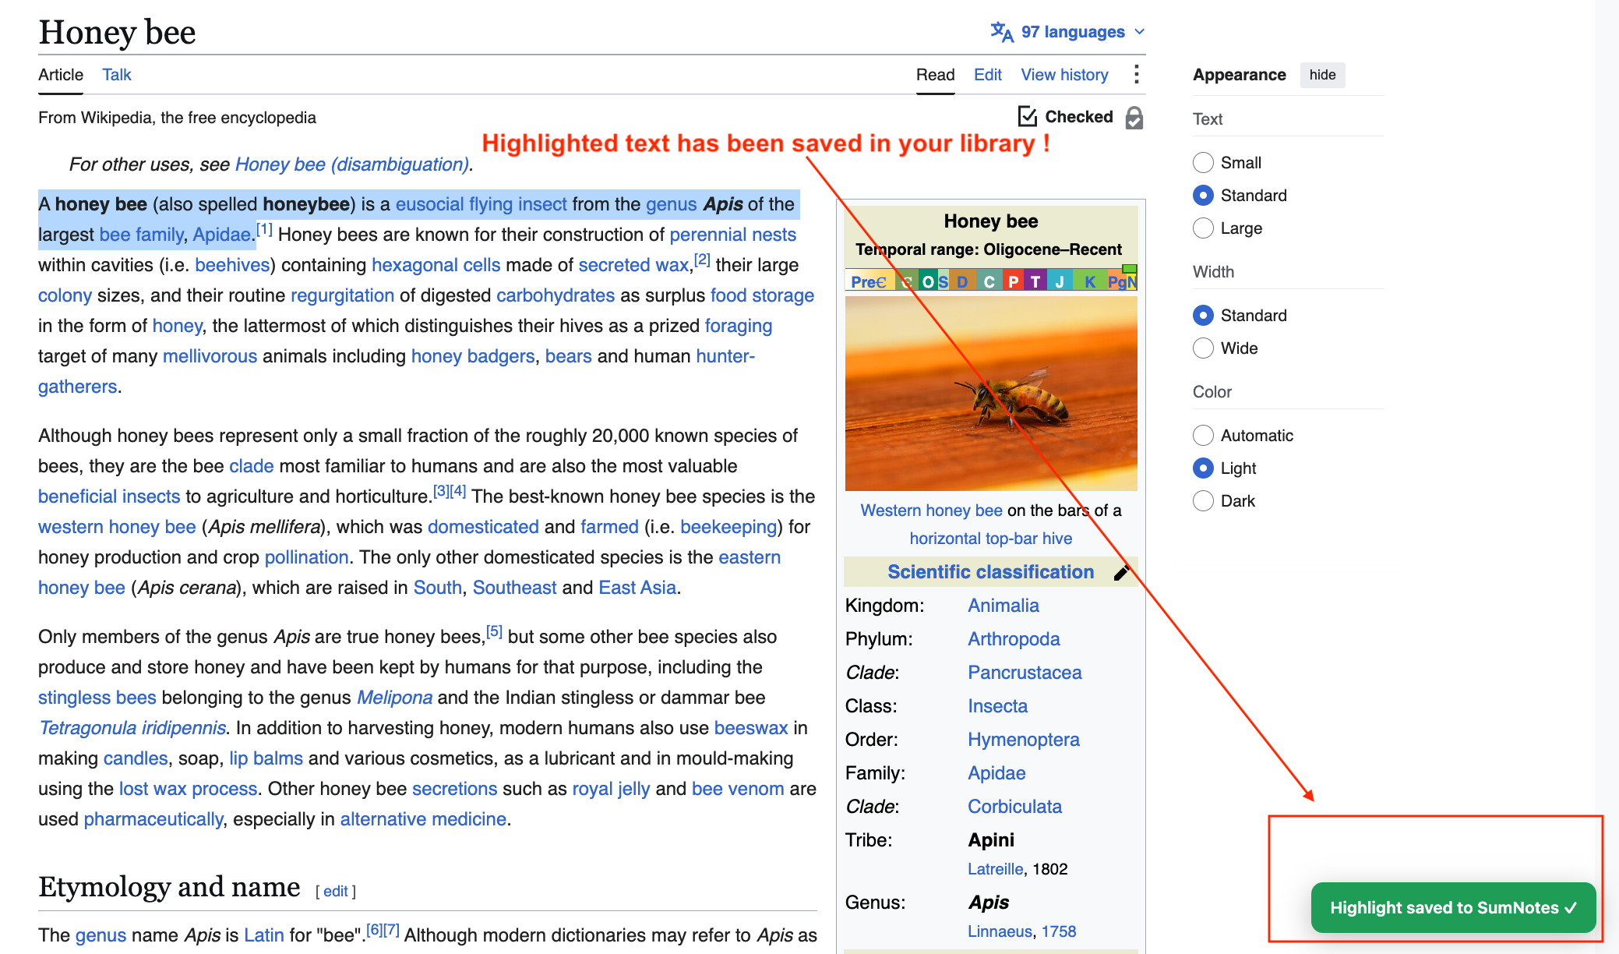Open the Pancrustacea clade link
Viewport: 1619px width, 954px height.
pos(1025,673)
